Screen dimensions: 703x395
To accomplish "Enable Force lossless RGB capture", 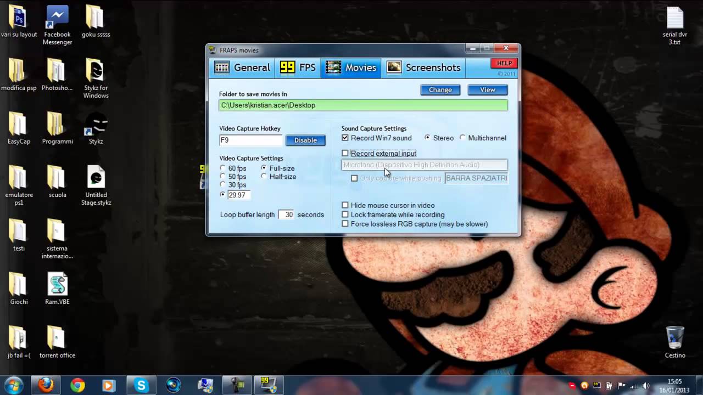I will [x=345, y=224].
